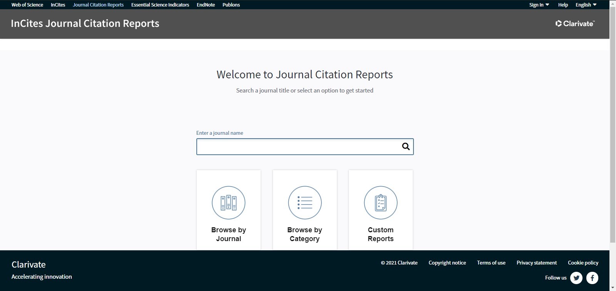616x291 pixels.
Task: Expand the Sign In dropdown
Action: coord(539,5)
